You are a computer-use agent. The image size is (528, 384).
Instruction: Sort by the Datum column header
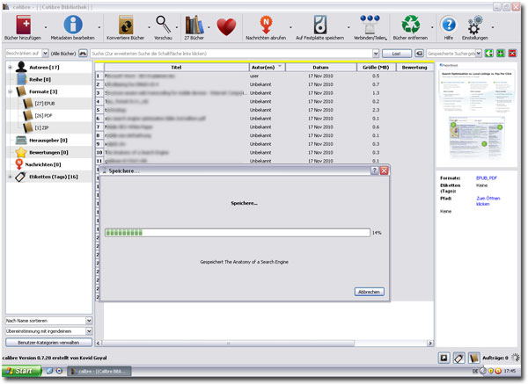point(319,67)
